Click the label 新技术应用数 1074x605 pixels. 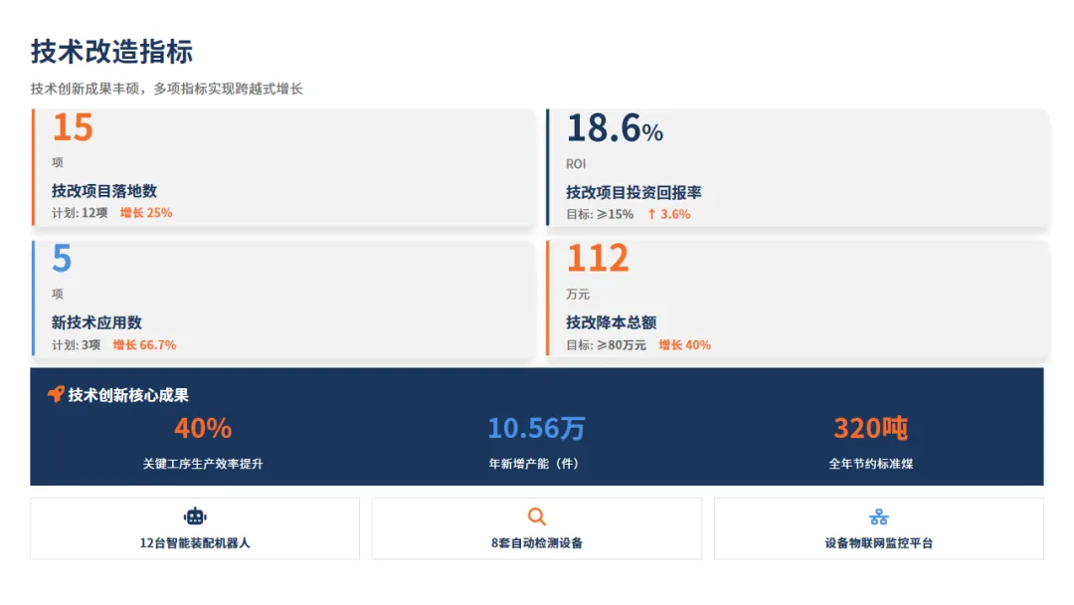(96, 322)
